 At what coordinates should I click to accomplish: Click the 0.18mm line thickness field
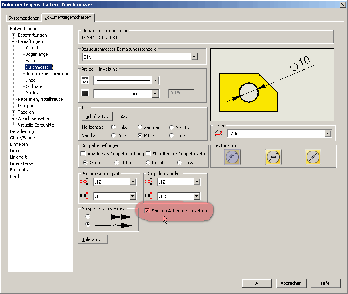(181, 94)
